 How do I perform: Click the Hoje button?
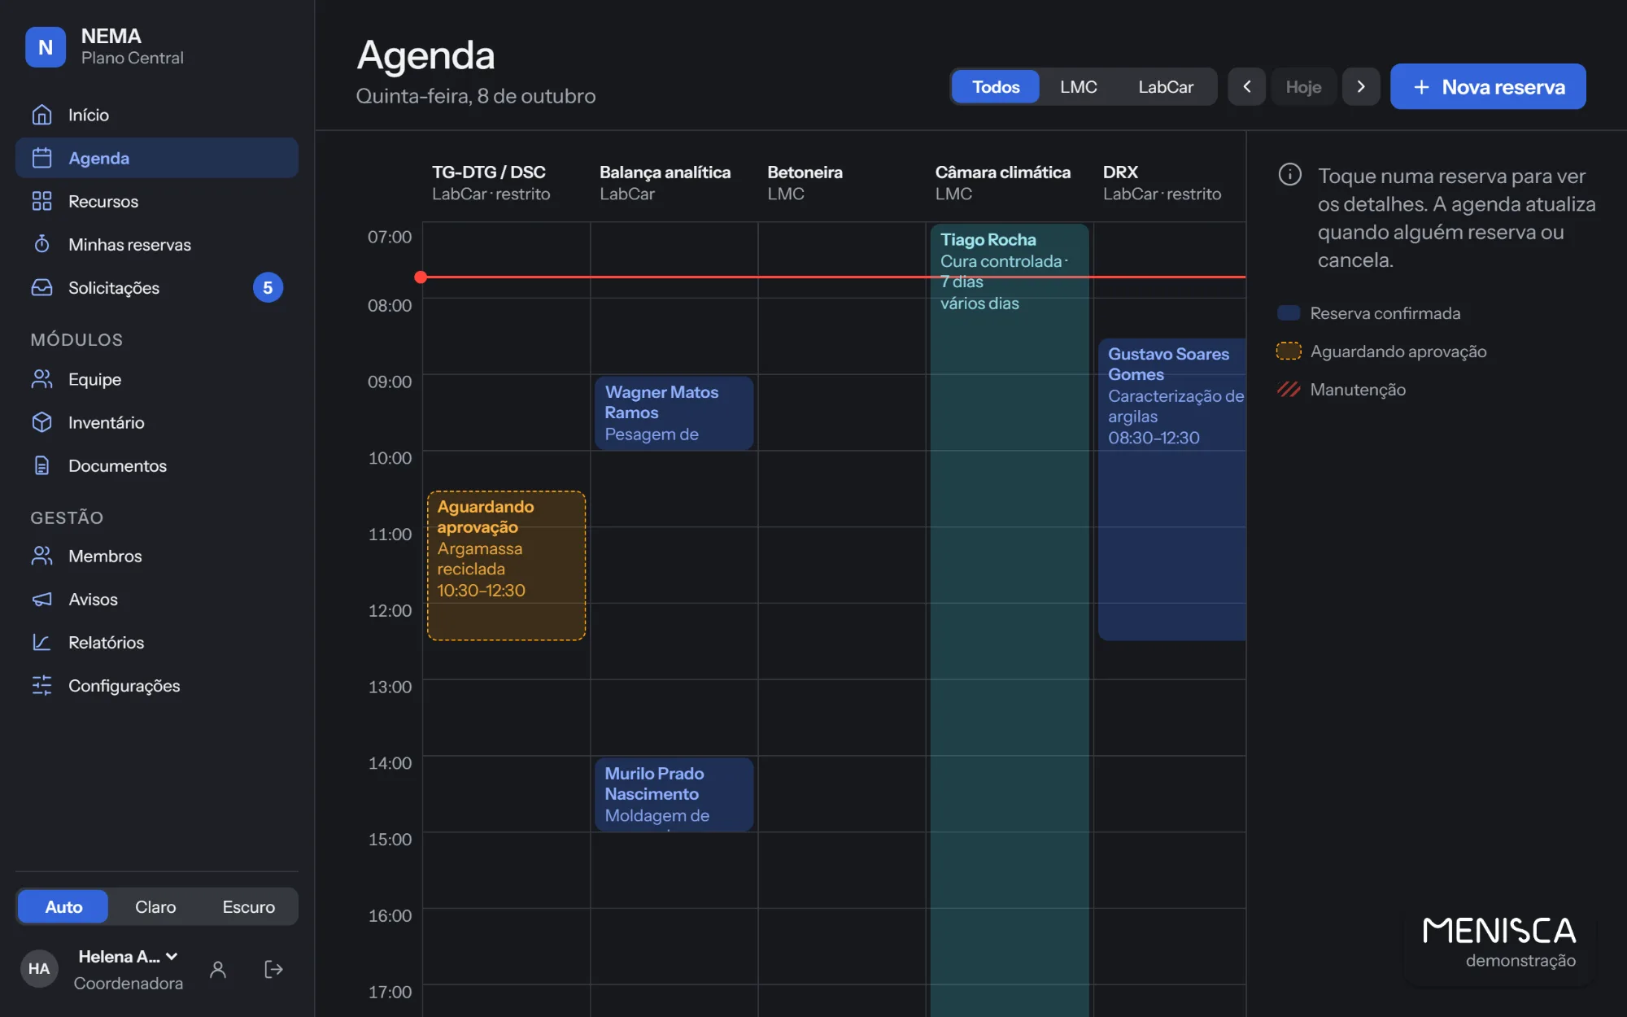1303,86
